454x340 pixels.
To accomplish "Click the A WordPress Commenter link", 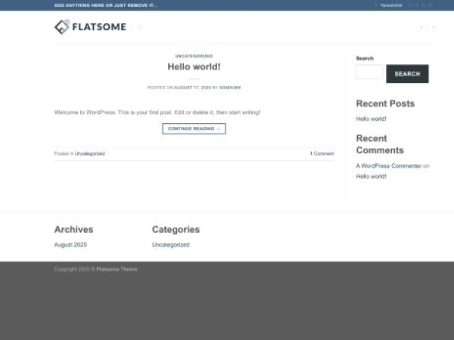I will click(389, 165).
